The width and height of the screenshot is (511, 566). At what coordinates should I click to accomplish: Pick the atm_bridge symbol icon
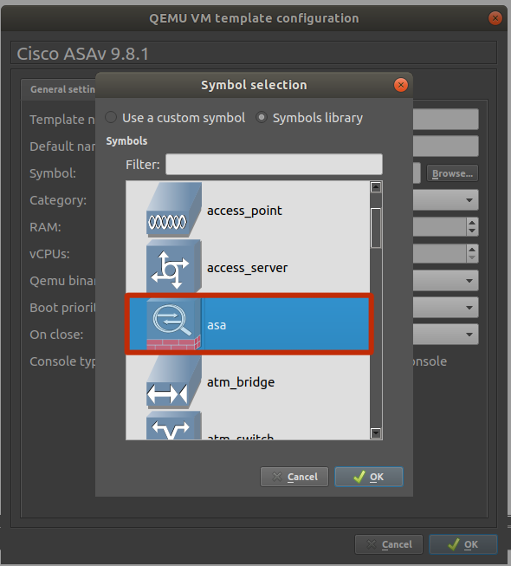coord(174,381)
